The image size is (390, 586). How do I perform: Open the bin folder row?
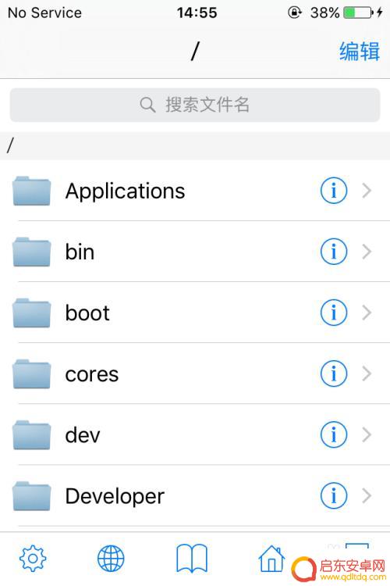[195, 252]
